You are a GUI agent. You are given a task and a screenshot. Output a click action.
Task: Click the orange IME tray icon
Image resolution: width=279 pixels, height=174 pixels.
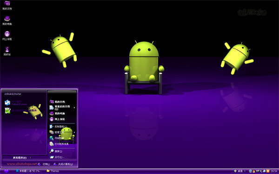click(268, 171)
